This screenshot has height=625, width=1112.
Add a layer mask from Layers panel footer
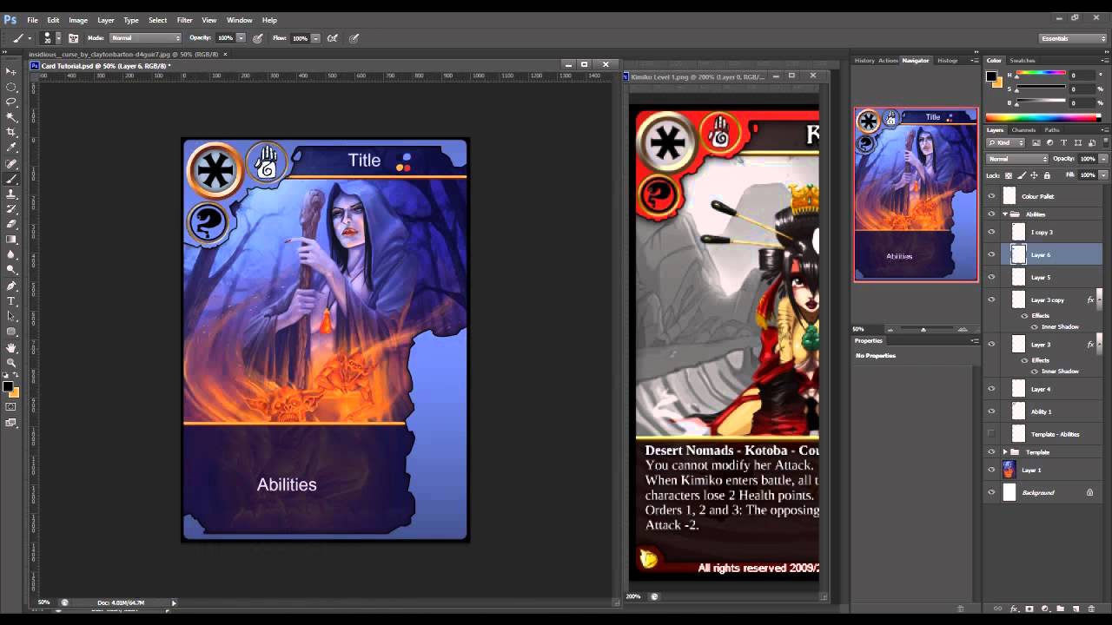pos(1029,609)
